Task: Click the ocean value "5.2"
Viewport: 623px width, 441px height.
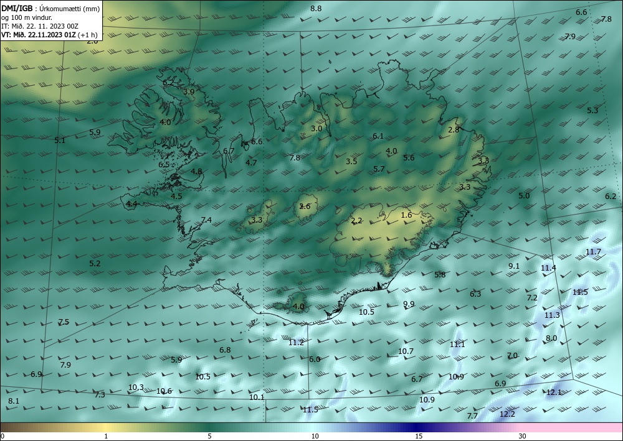Action: pyautogui.click(x=95, y=263)
